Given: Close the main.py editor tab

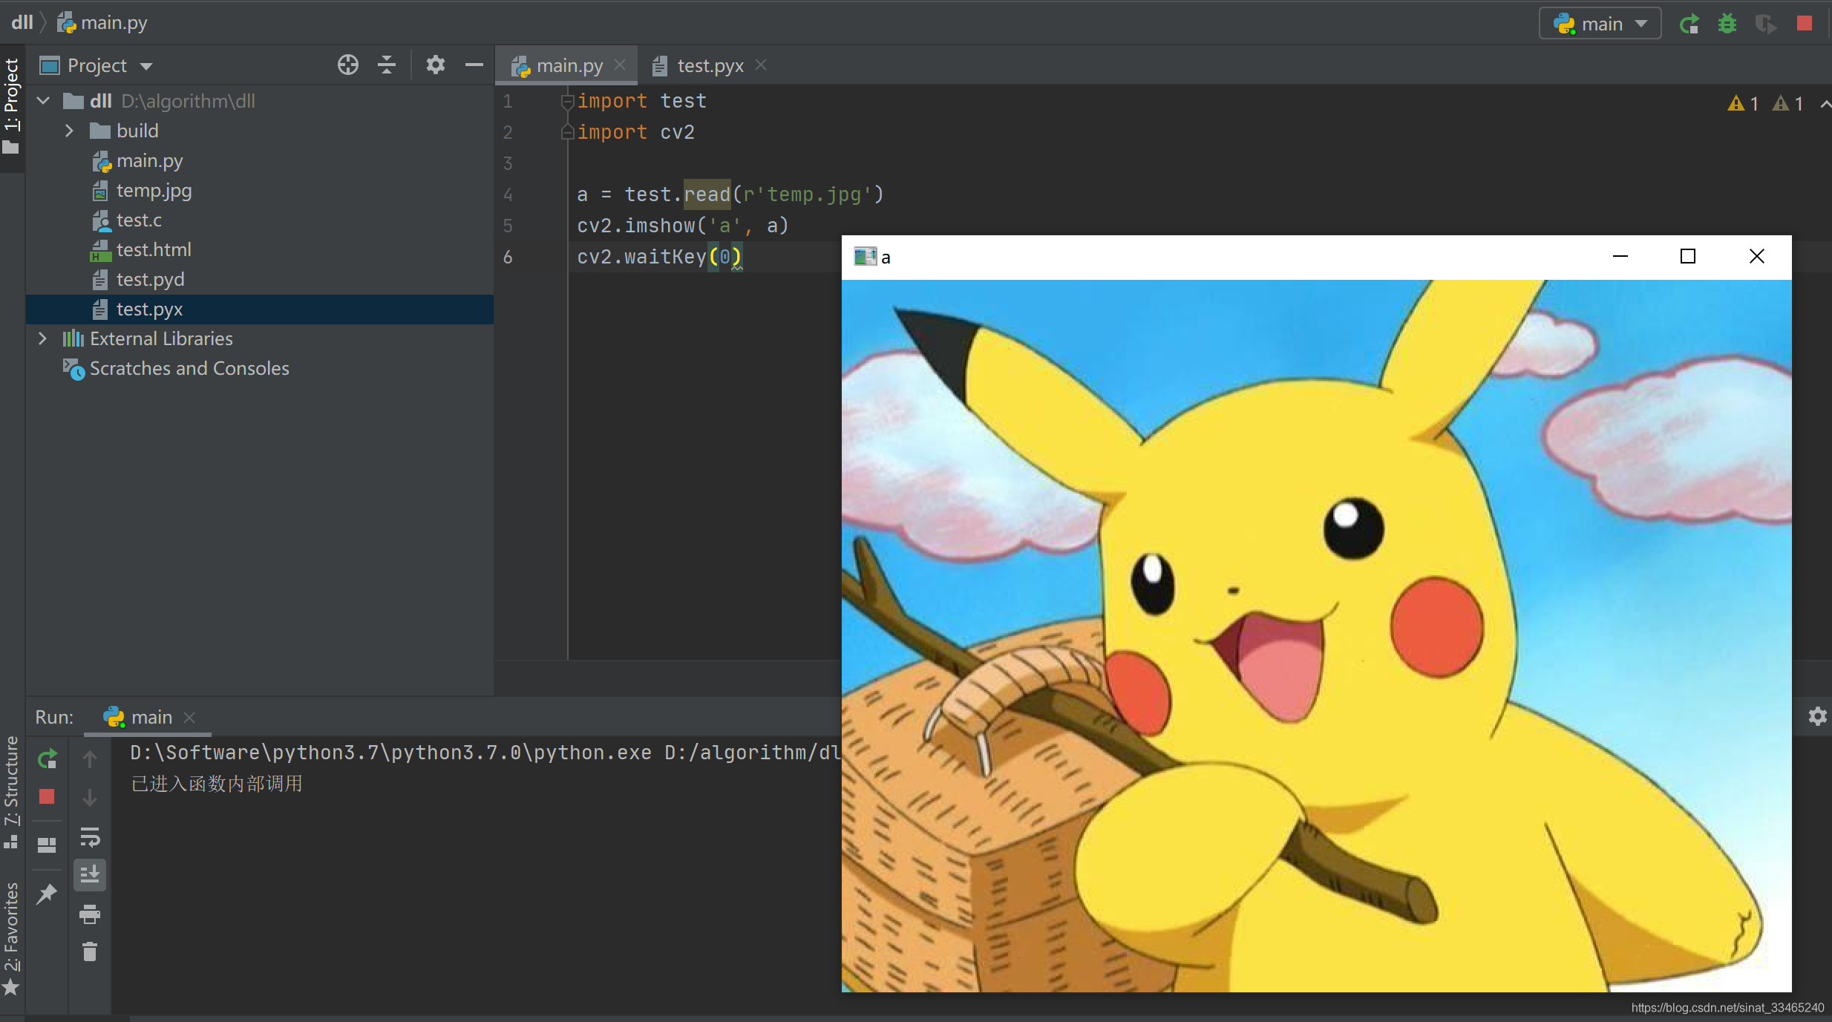Looking at the screenshot, I should pyautogui.click(x=621, y=65).
